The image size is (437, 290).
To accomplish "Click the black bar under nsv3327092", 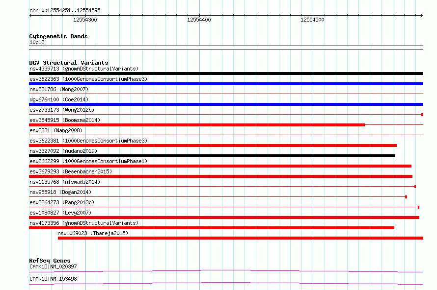I will pyautogui.click(x=212, y=156).
